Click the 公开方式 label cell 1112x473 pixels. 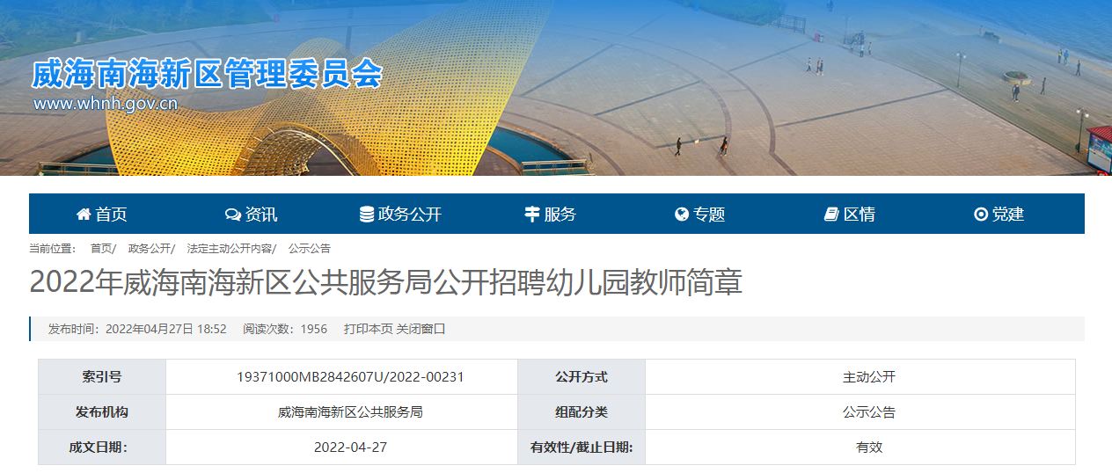tap(582, 376)
